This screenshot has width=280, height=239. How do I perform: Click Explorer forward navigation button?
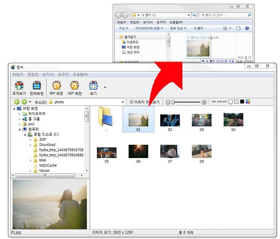pyautogui.click(x=125, y=15)
